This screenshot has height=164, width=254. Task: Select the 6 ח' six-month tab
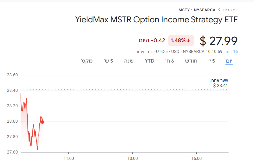170,61
